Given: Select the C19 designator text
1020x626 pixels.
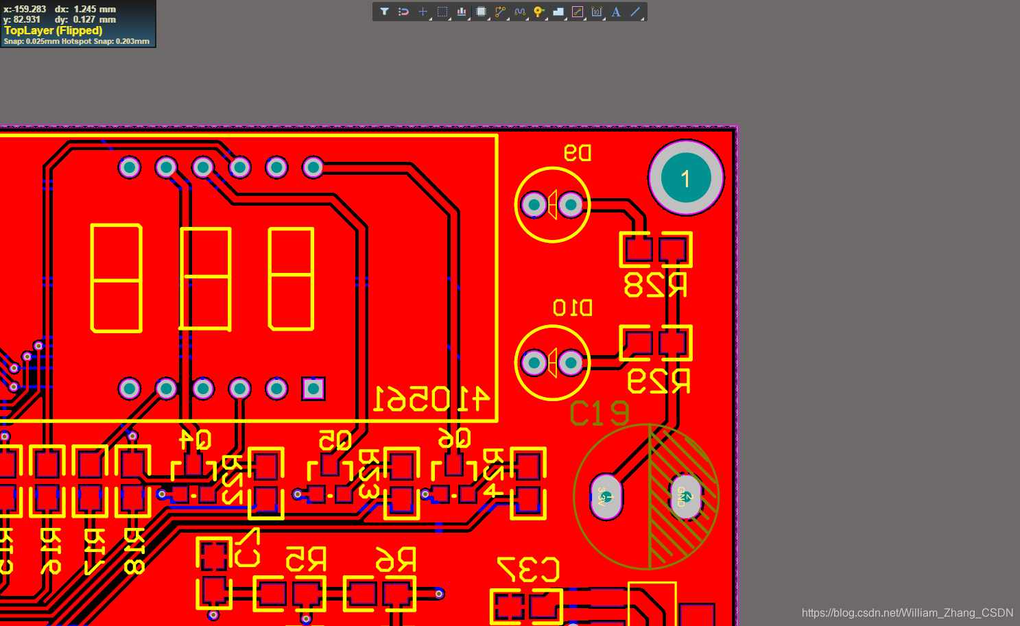Looking at the screenshot, I should pos(600,414).
